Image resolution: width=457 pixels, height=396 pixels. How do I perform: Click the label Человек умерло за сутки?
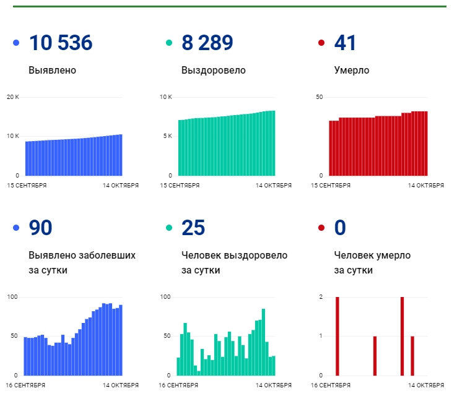(372, 262)
